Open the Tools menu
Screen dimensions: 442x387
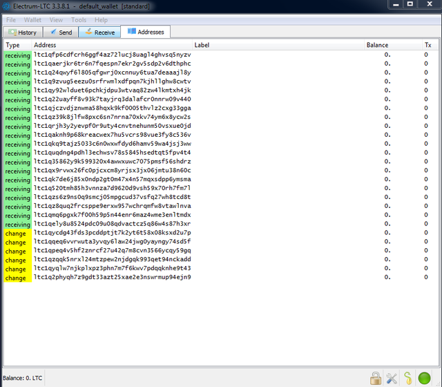(x=79, y=20)
